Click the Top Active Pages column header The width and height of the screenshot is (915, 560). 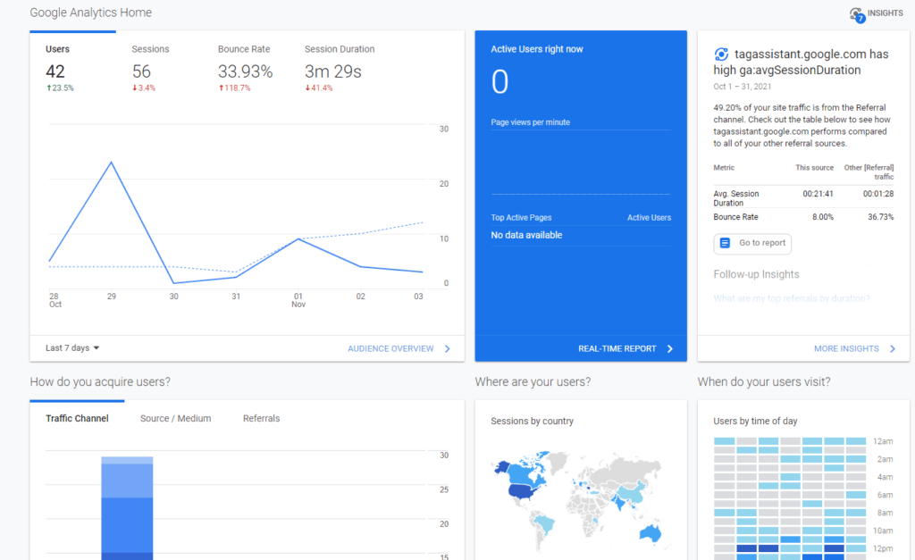521,218
